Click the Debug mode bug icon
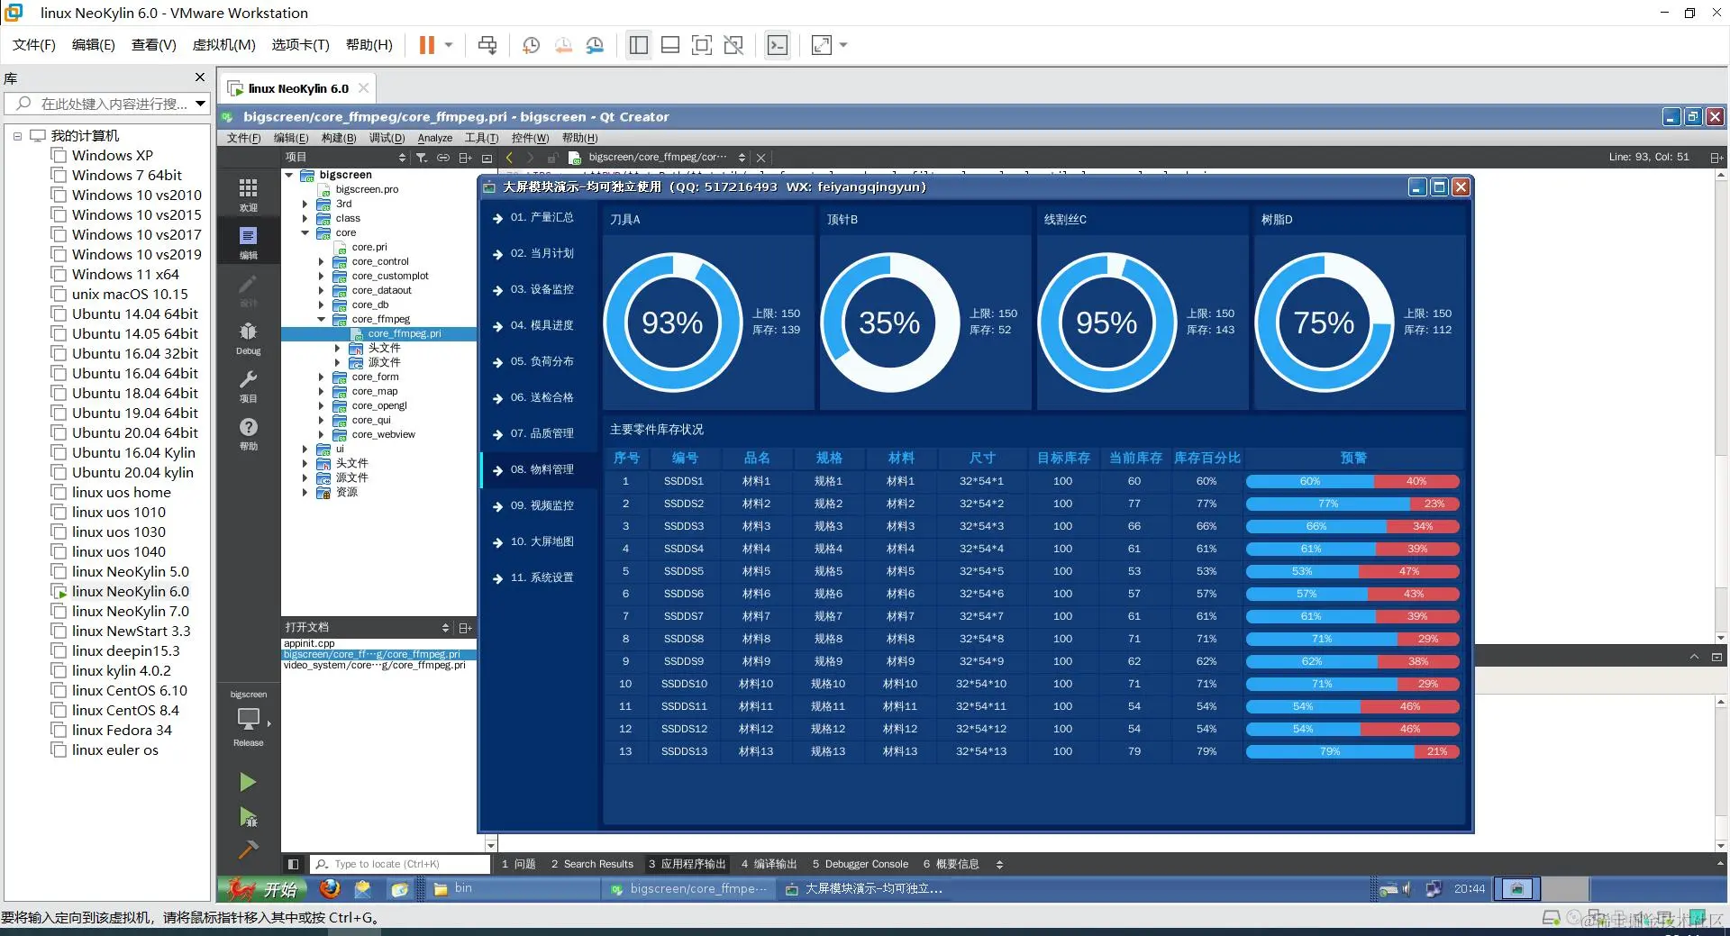1730x936 pixels. 248,332
